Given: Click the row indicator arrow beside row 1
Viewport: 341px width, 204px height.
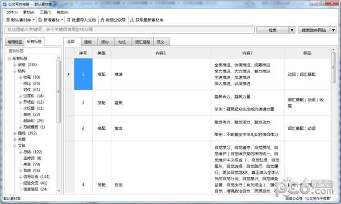Looking at the screenshot, I should (69, 74).
